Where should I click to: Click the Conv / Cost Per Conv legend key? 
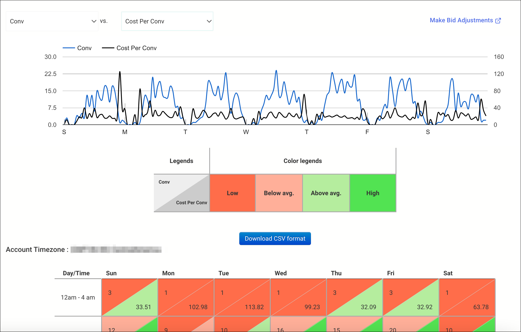point(182,193)
